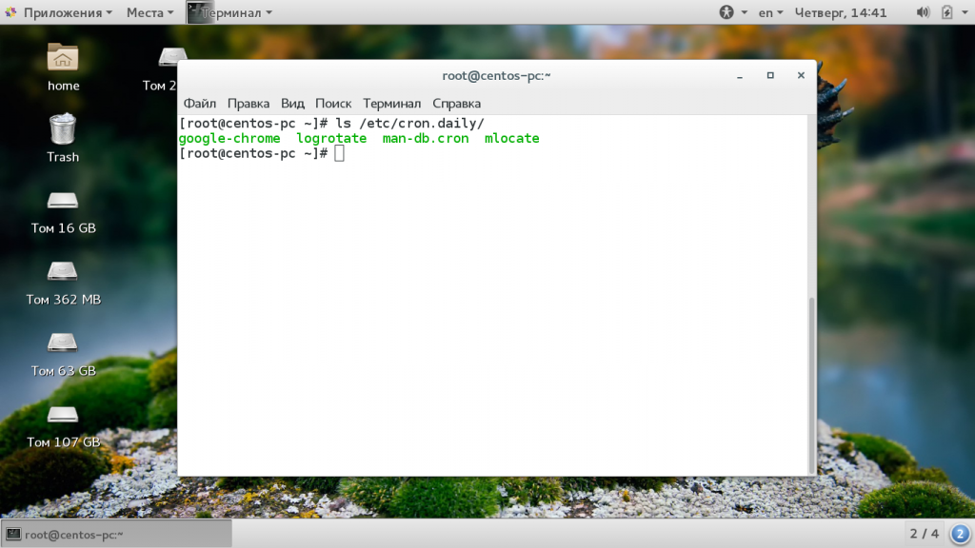Open the Справка menu in terminal
Screen dimensions: 975x548
click(x=456, y=103)
